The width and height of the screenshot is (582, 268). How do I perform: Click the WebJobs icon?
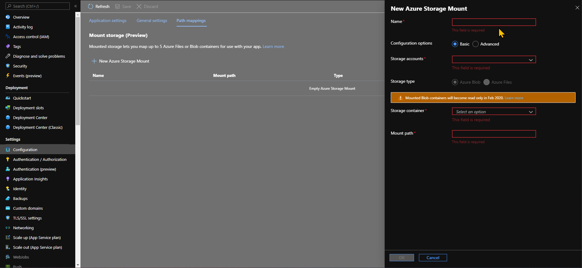pyautogui.click(x=8, y=257)
